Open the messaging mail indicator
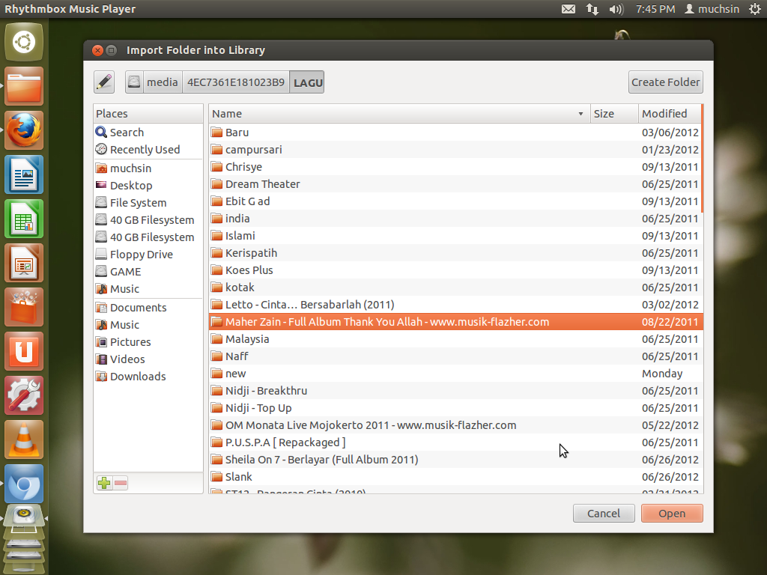767x575 pixels. [x=569, y=9]
